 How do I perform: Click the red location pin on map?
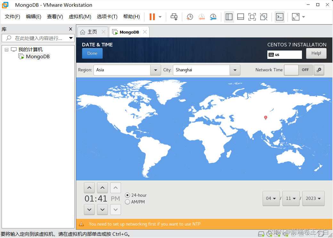(x=265, y=118)
